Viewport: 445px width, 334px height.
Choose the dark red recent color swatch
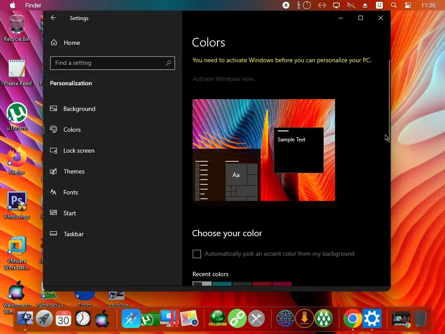(262, 284)
